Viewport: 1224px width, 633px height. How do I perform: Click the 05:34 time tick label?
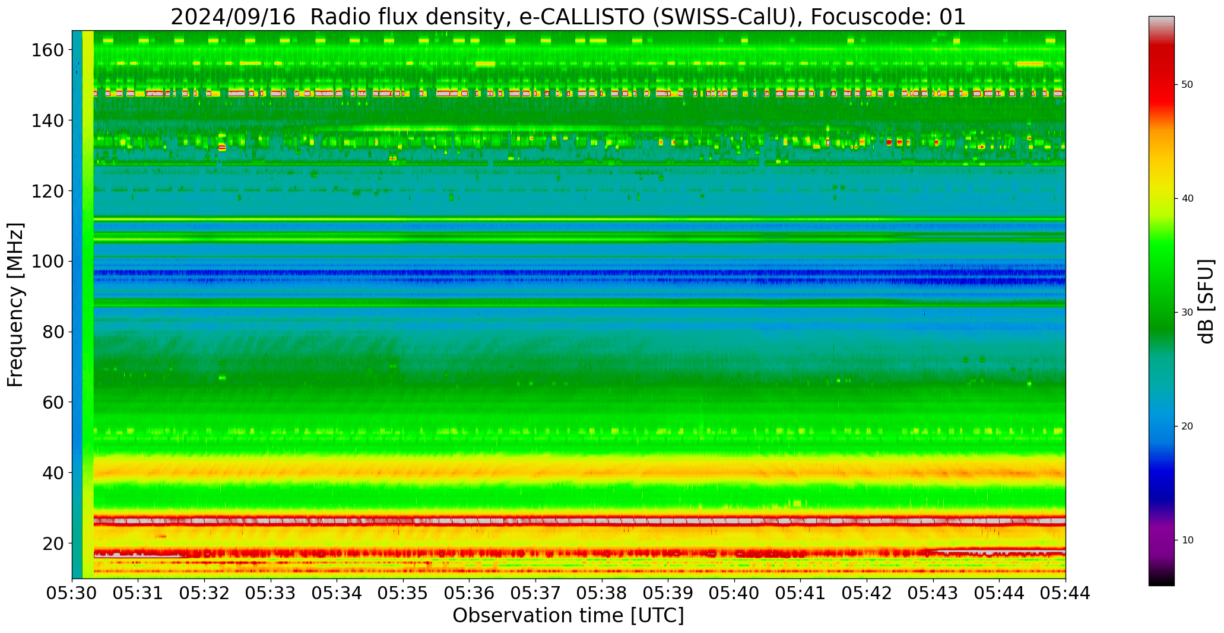(337, 593)
